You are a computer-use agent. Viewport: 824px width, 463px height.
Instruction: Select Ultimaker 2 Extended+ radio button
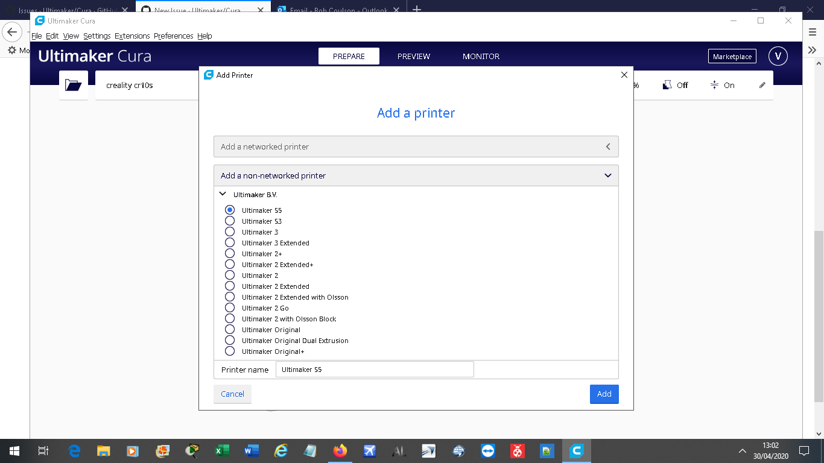(230, 264)
